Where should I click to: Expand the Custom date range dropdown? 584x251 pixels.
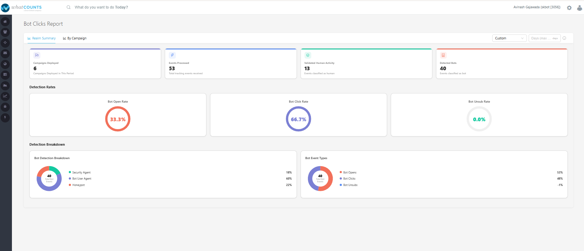(509, 38)
